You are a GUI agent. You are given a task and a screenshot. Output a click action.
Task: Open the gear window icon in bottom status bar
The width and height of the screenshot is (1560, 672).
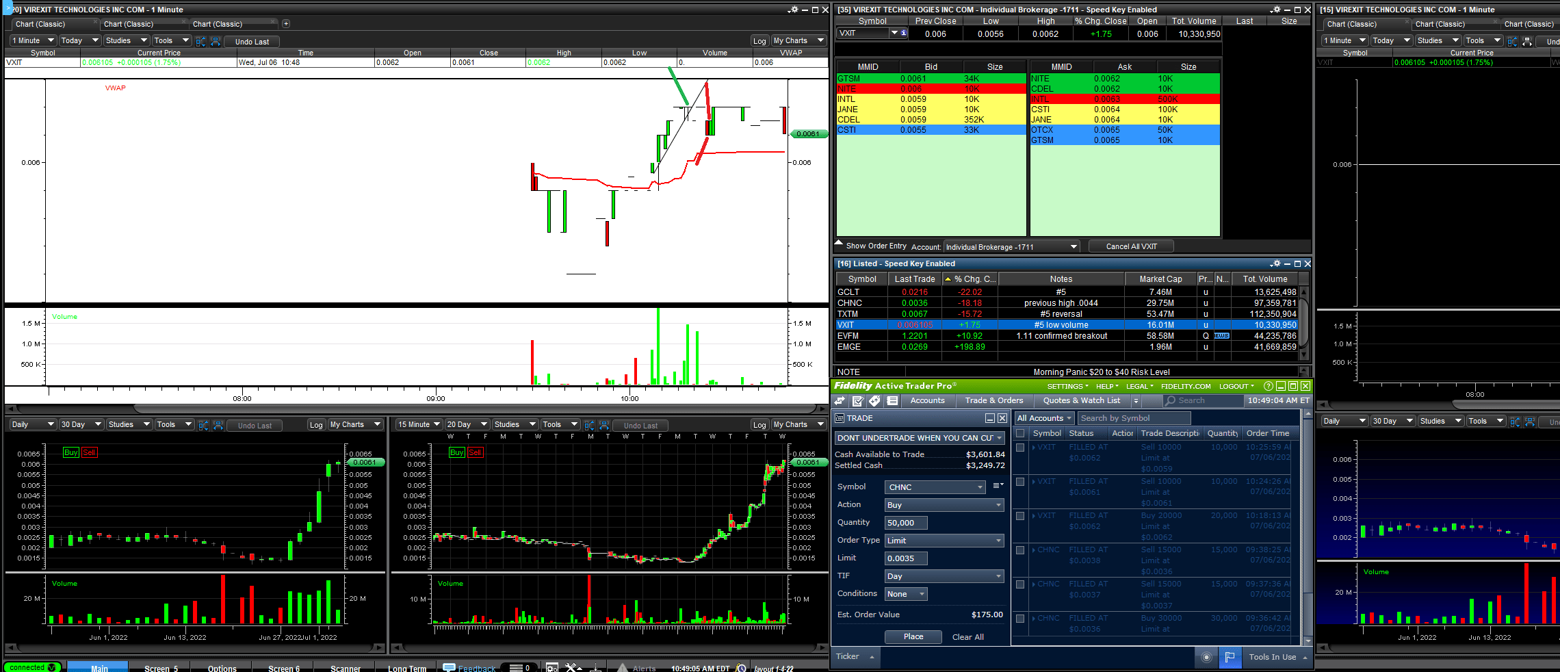point(551,668)
